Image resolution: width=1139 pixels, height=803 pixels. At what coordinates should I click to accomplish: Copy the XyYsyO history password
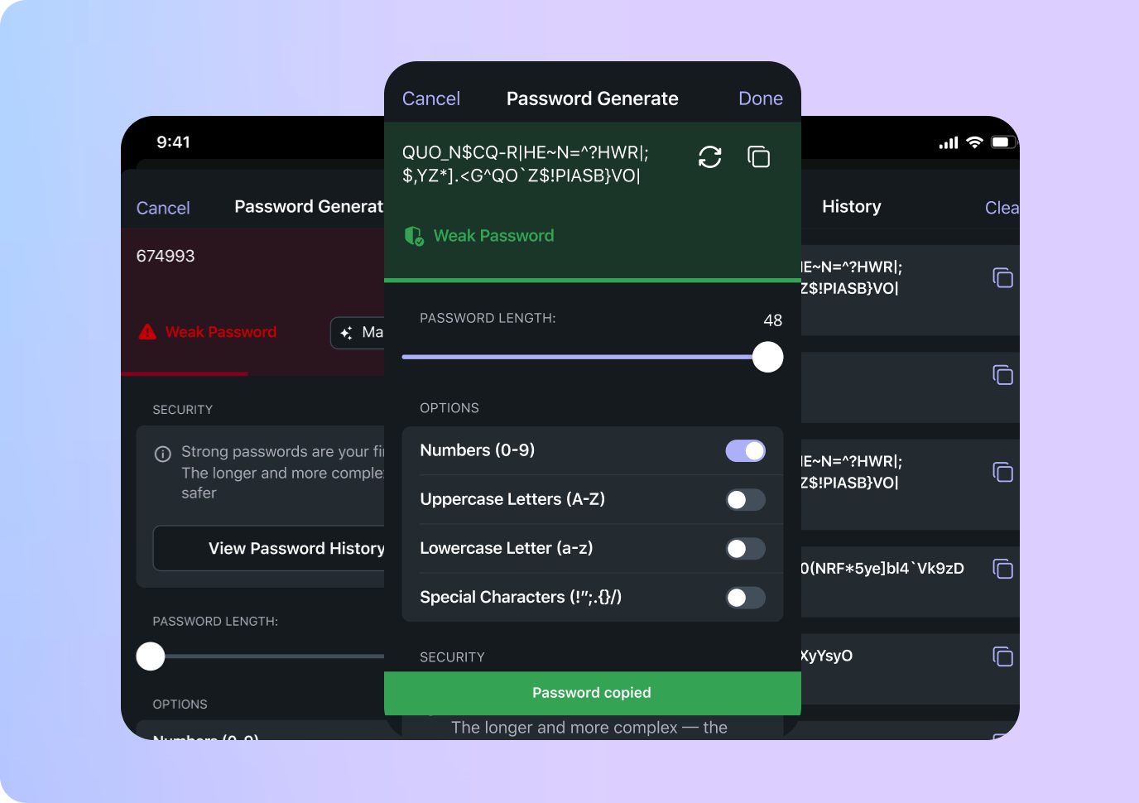(1002, 656)
